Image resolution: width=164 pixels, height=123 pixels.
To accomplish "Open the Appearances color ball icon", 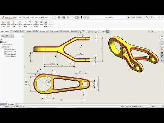I will point(162,53).
